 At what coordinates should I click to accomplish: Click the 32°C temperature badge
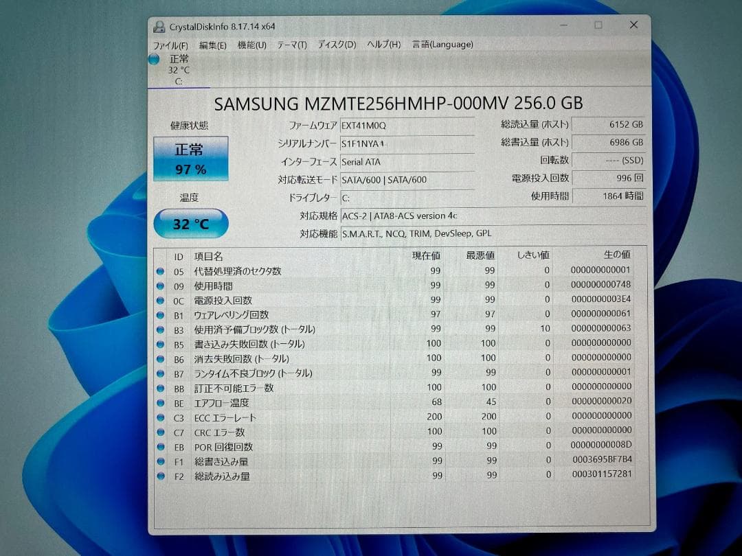pos(190,223)
